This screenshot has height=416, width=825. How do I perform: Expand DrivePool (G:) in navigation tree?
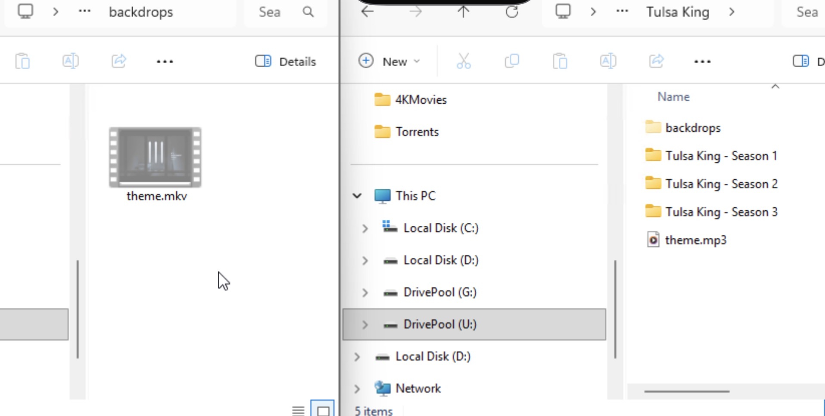(365, 293)
